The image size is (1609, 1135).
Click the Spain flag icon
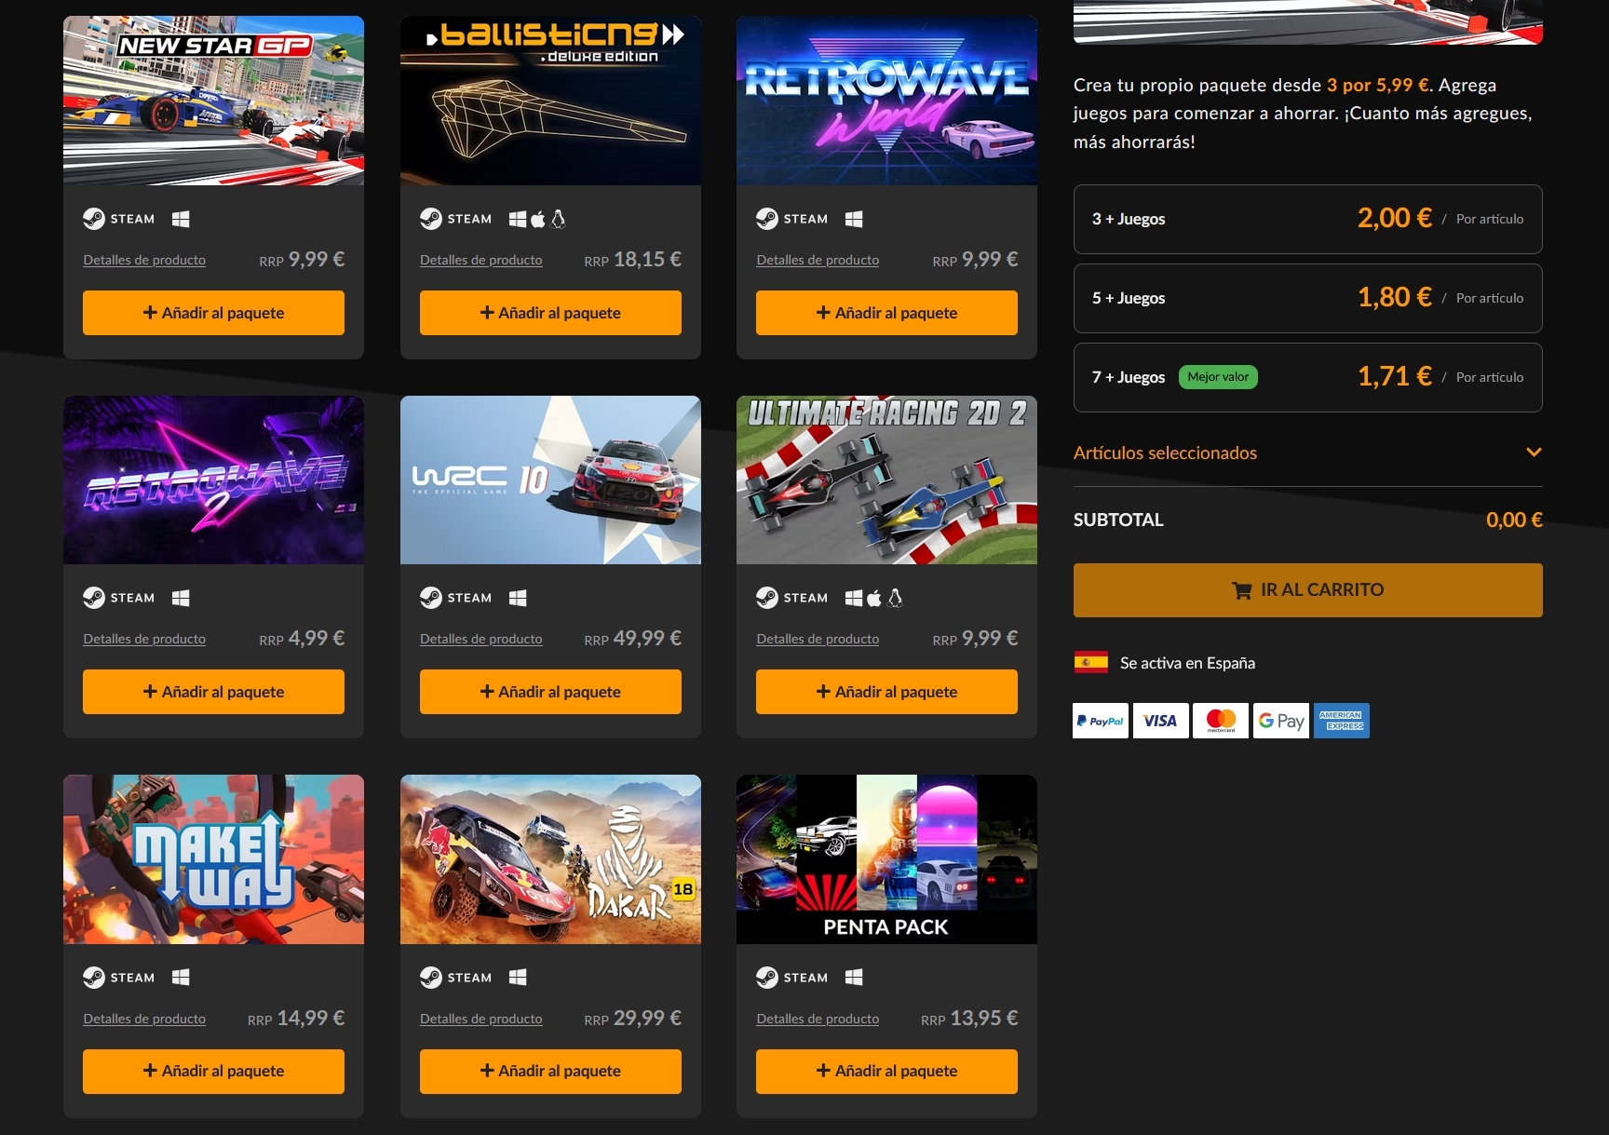(x=1091, y=662)
